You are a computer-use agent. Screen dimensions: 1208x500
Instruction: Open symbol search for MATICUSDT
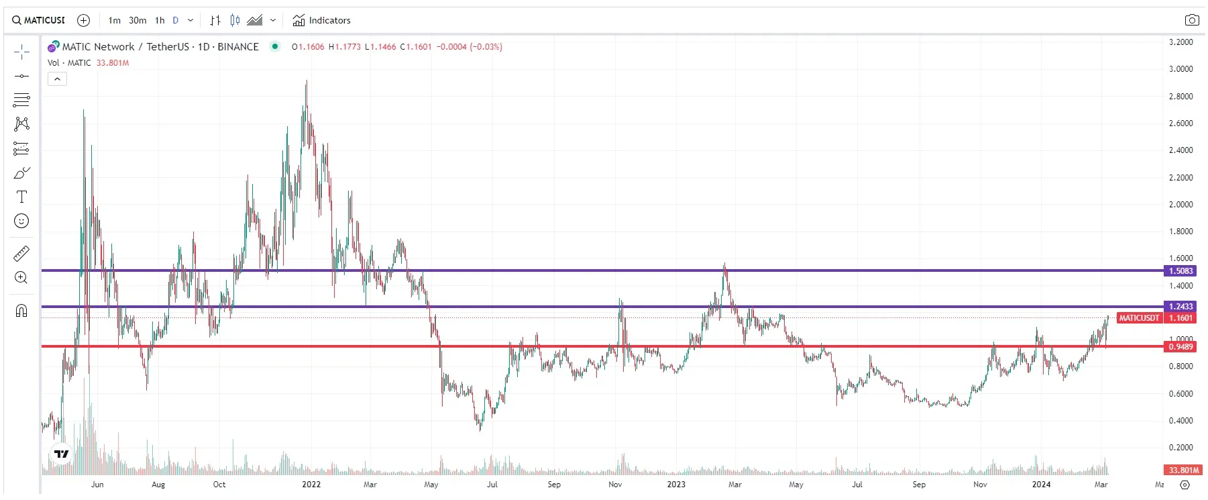(x=39, y=20)
